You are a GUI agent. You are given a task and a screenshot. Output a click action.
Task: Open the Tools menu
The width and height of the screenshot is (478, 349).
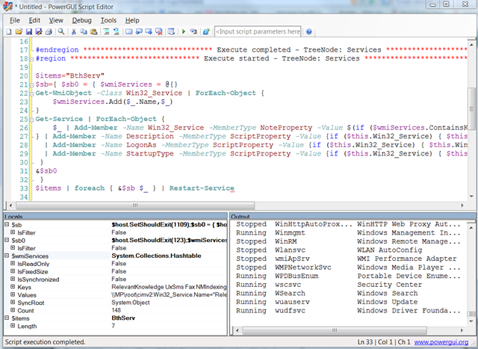[108, 20]
